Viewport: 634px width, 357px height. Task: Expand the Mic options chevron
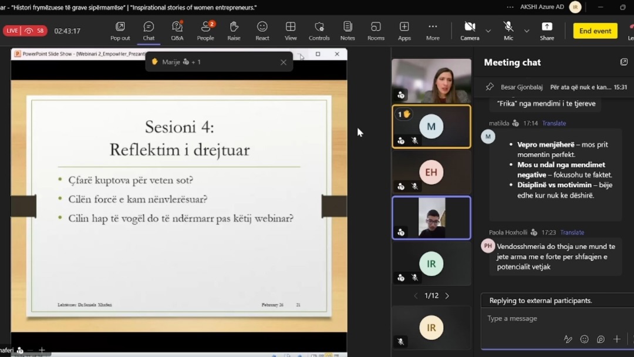(525, 31)
